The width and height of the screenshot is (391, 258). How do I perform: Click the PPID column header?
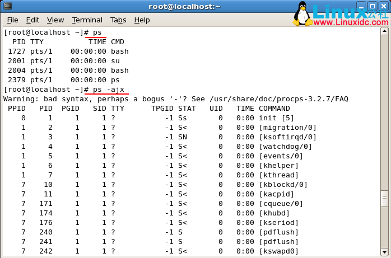(17, 109)
